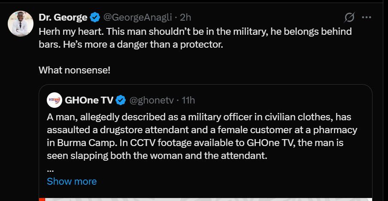Open the three-dot More options menu
Image resolution: width=388 pixels, height=201 pixels.
[x=367, y=18]
